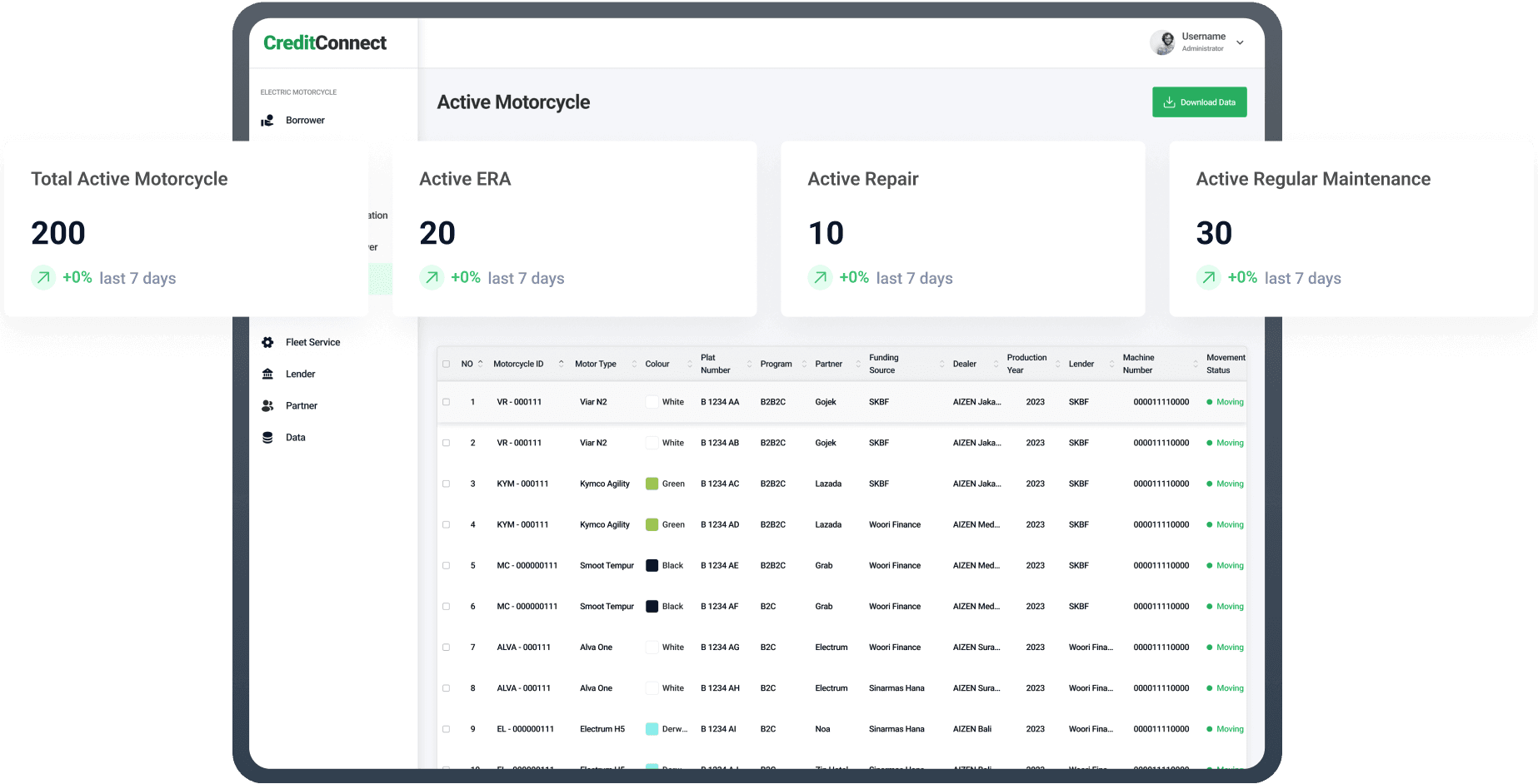Click the Download Data button
1538x784 pixels.
1199,102
